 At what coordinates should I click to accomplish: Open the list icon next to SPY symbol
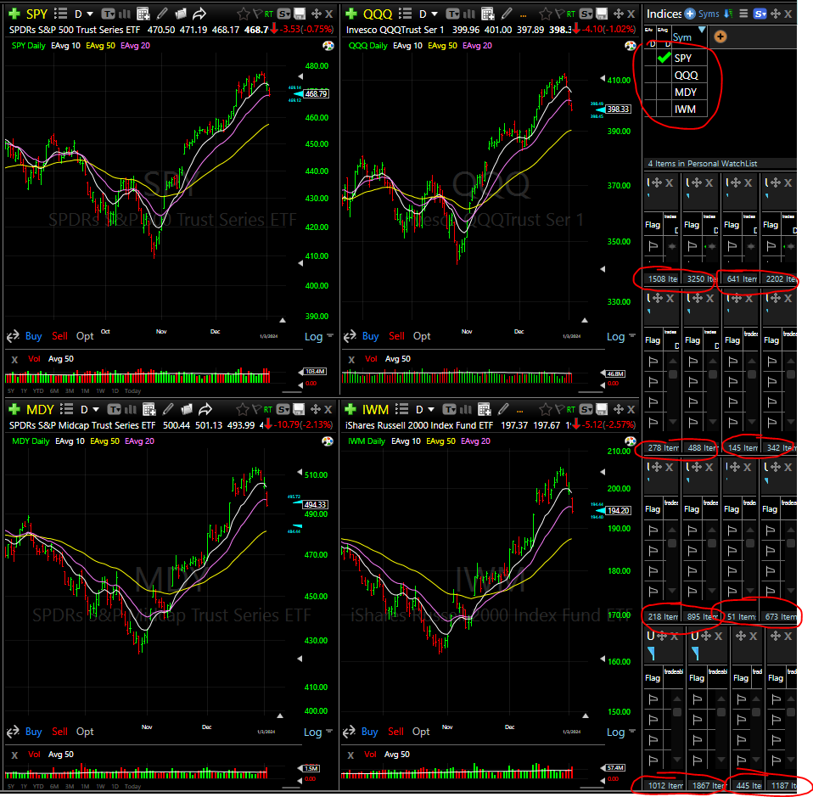pos(60,14)
